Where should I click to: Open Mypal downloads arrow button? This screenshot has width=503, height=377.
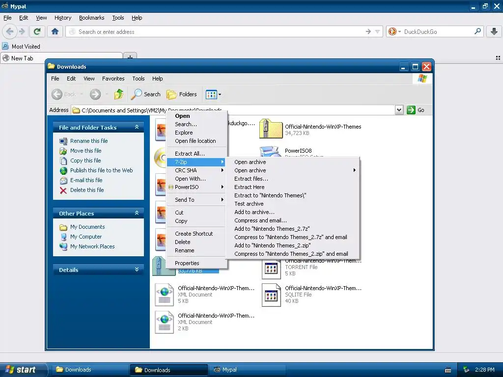click(x=494, y=31)
